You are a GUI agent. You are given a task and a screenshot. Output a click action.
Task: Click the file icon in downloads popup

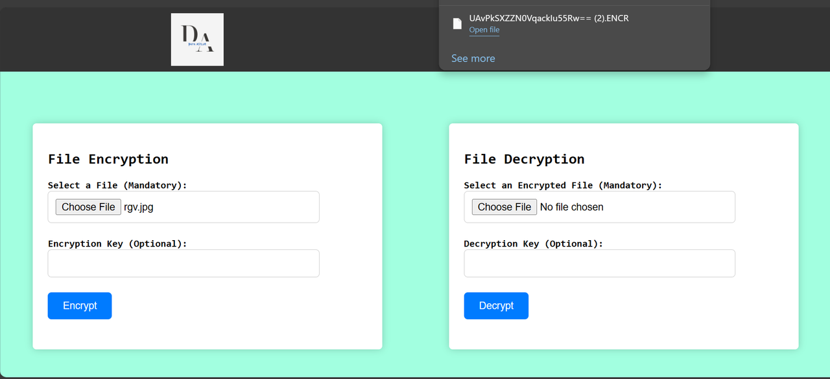click(457, 24)
